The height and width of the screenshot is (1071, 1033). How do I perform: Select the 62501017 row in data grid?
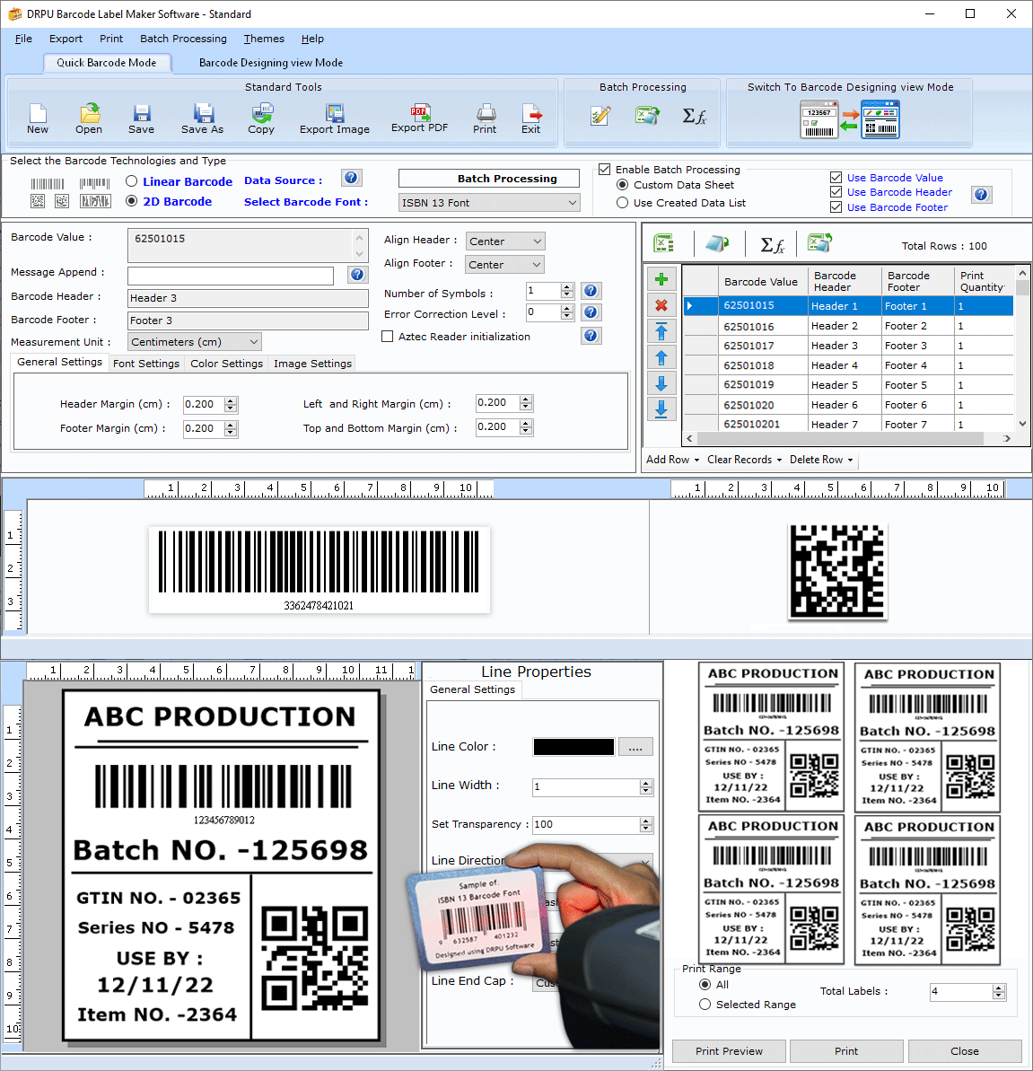pos(848,346)
